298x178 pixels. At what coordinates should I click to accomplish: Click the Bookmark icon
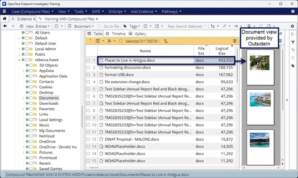70,26
